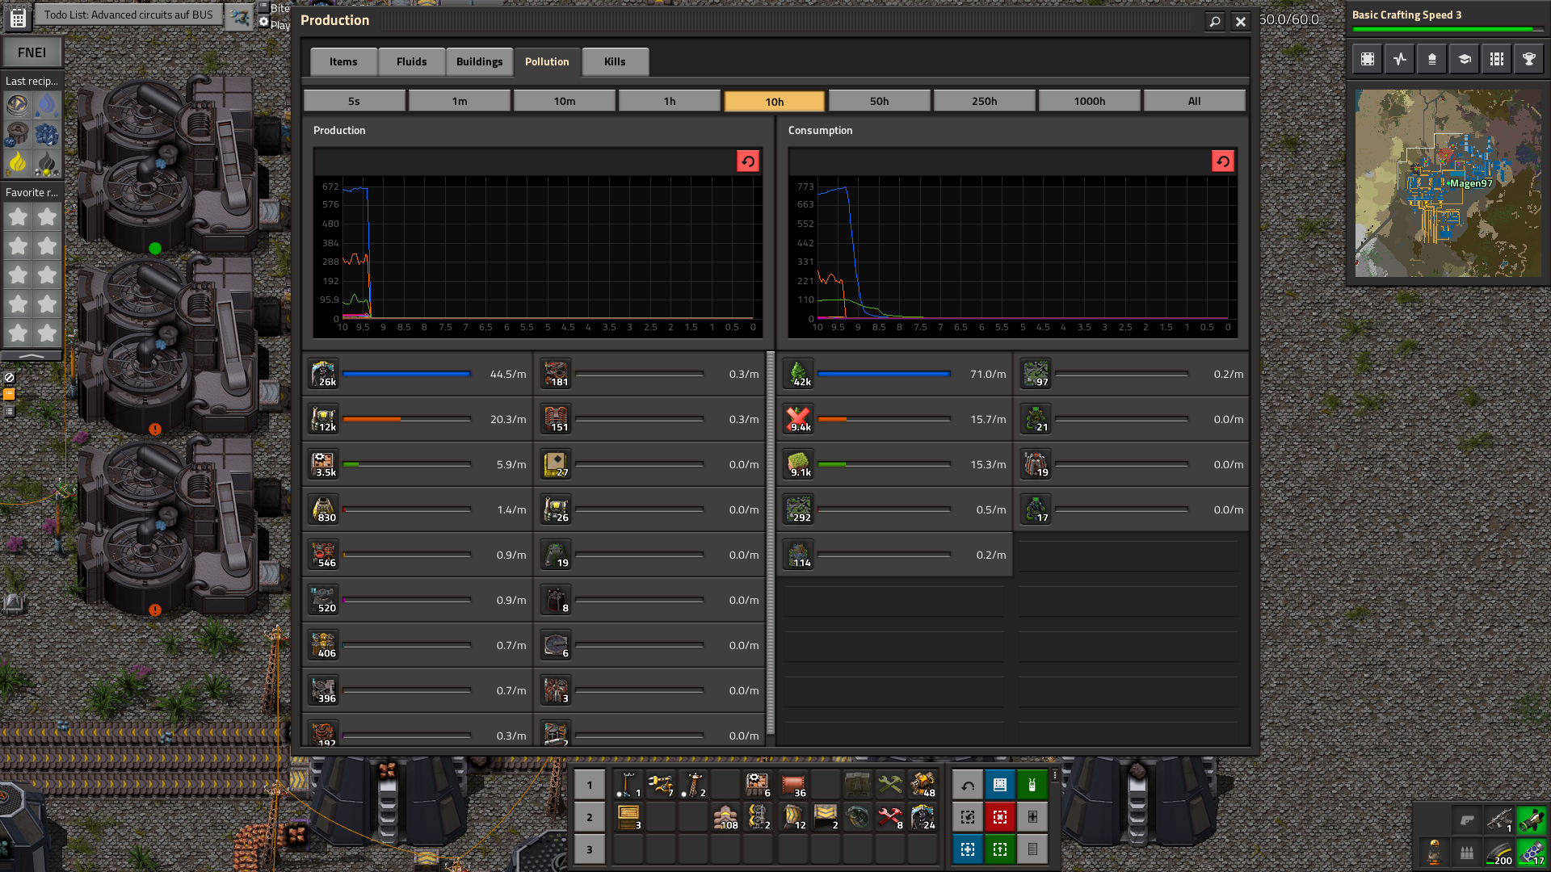The image size is (1551, 872).
Task: Select the yellow flame recipe icon
Action: 18,162
